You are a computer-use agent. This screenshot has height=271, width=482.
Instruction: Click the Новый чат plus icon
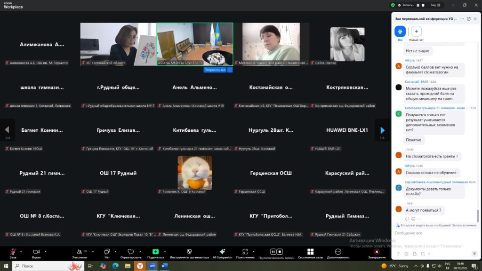(x=416, y=32)
